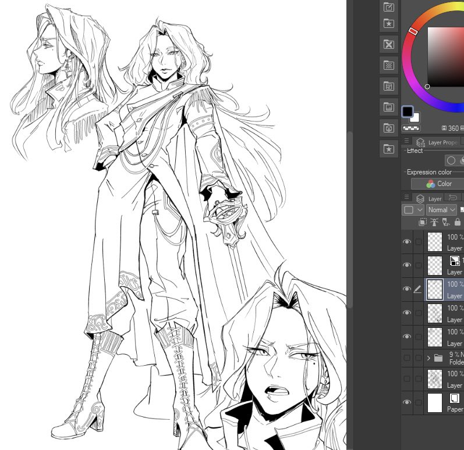This screenshot has width=464, height=450.
Task: Click the 9 % folder opacity text
Action: tap(454, 354)
